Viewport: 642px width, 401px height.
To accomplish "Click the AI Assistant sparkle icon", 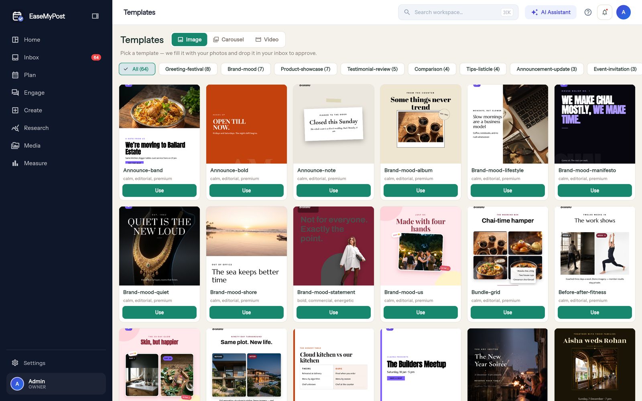I will (534, 12).
